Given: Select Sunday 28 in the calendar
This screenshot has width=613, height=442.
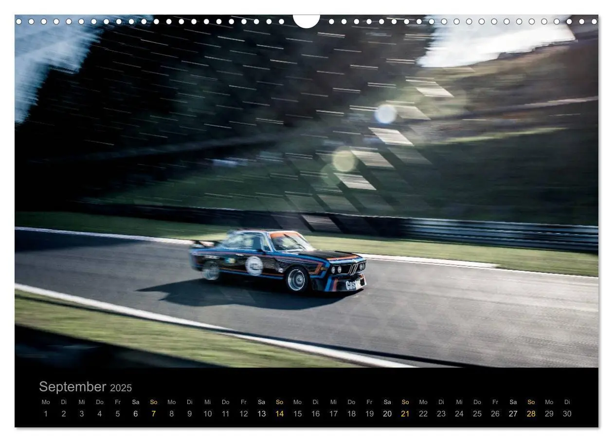Looking at the screenshot, I should [x=531, y=414].
